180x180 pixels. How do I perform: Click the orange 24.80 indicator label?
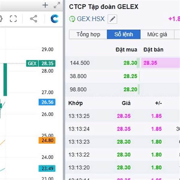[47, 140]
